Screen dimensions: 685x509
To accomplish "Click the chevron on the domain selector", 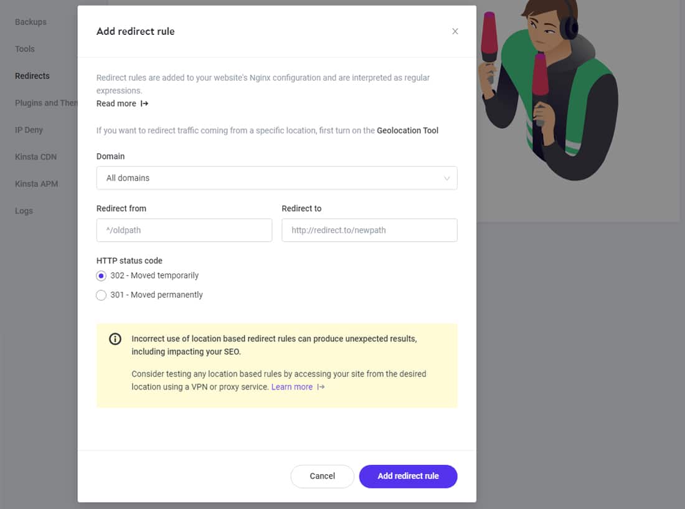I will (446, 178).
